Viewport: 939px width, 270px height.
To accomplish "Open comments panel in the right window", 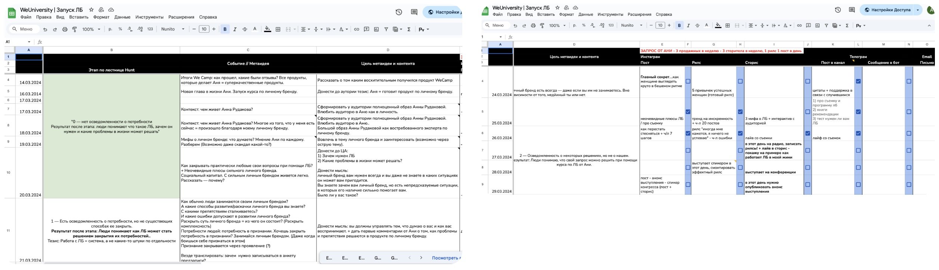I will (852, 10).
